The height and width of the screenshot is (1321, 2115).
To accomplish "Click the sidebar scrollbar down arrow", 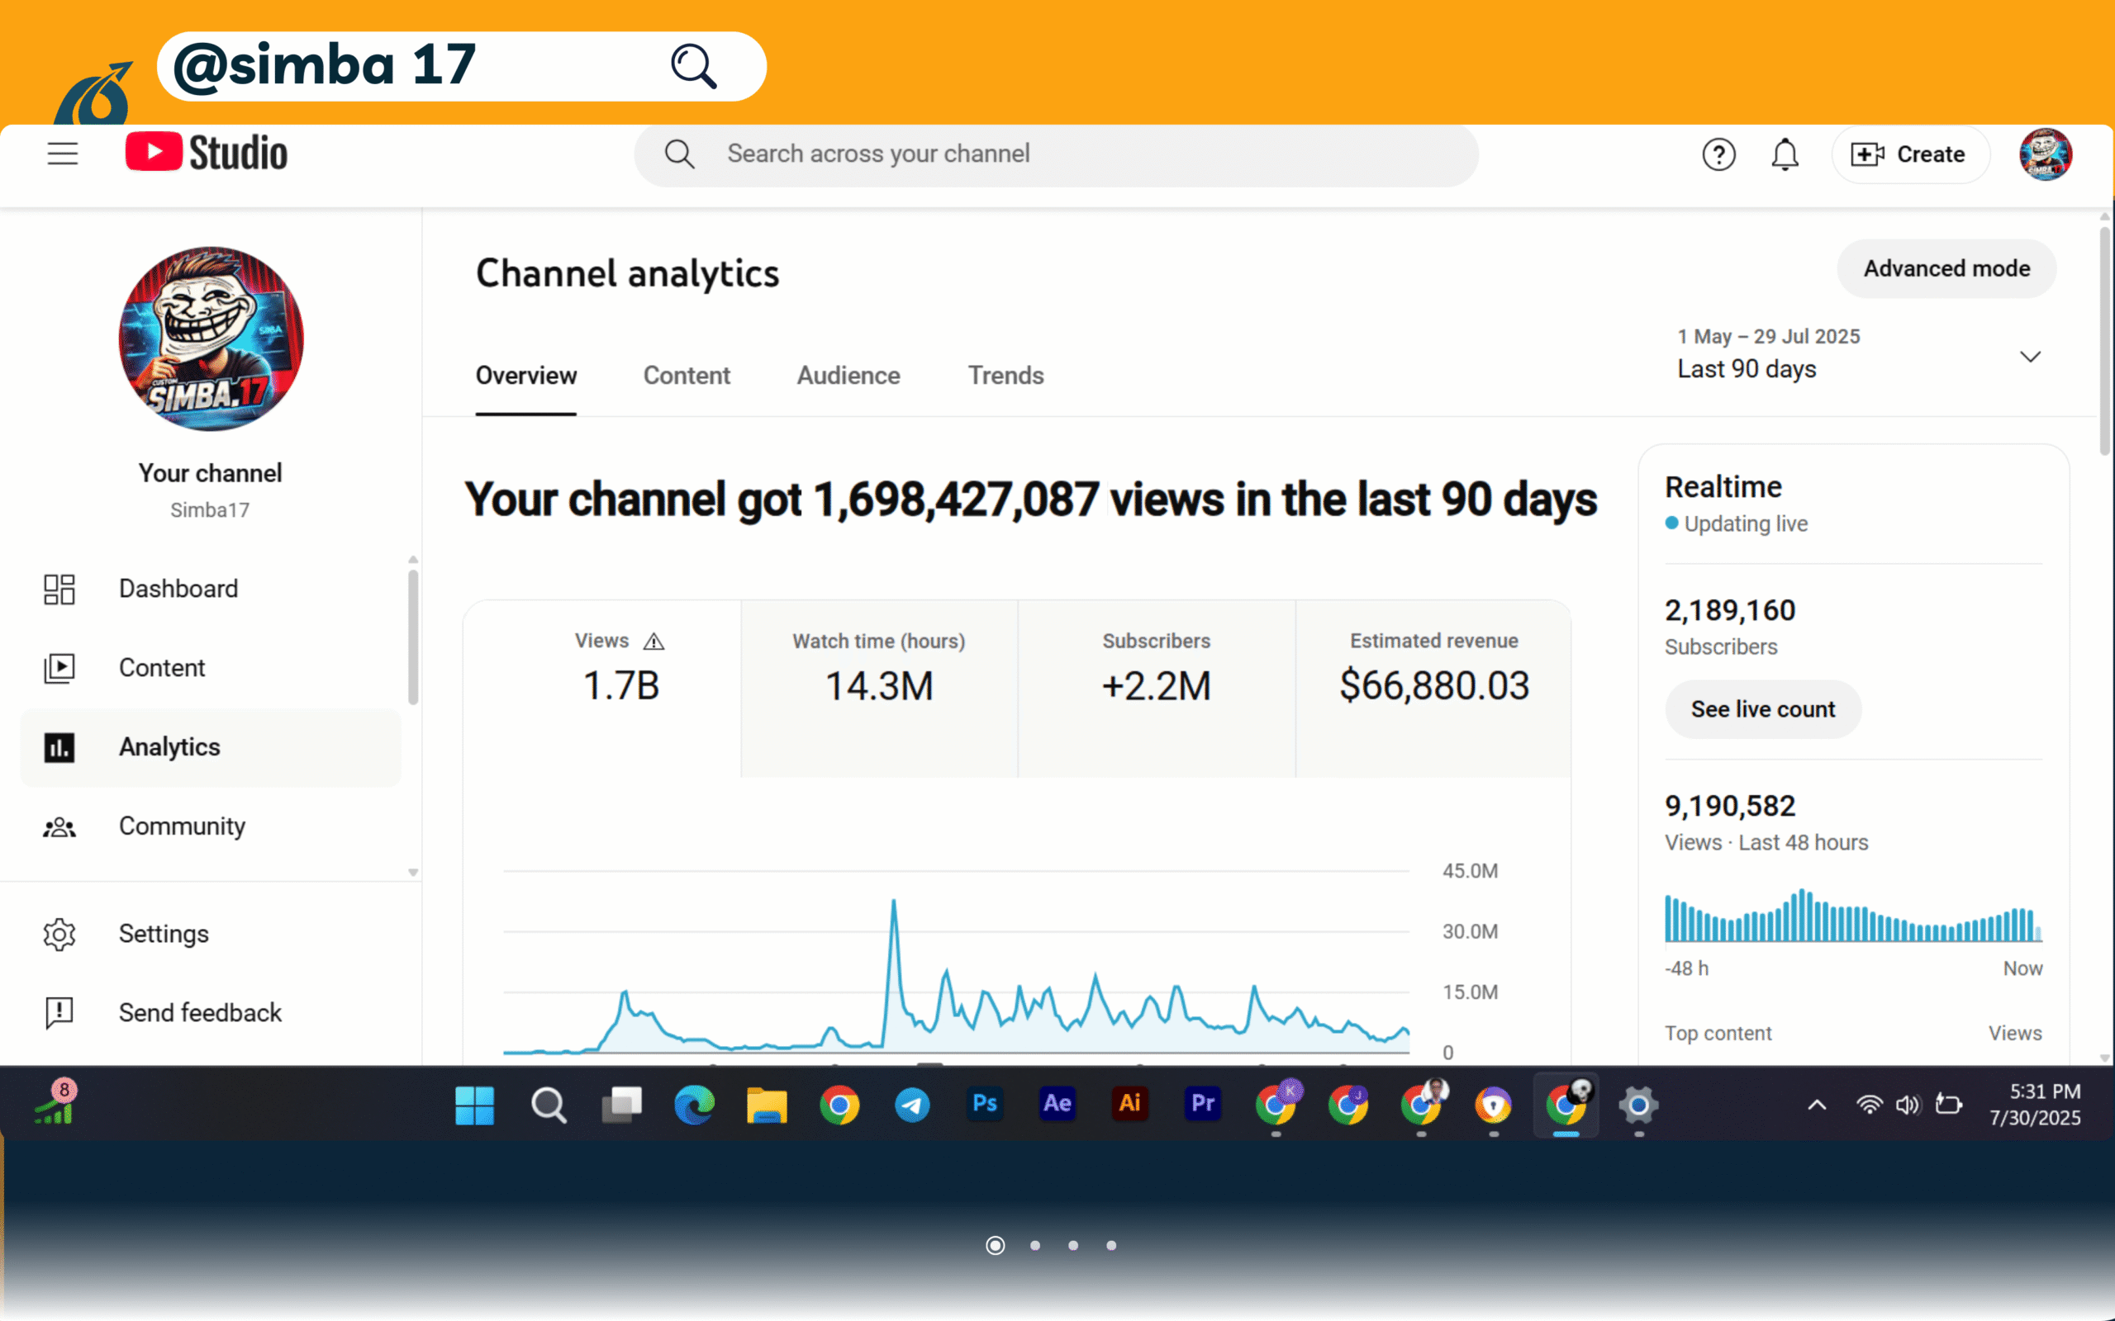I will [x=413, y=872].
